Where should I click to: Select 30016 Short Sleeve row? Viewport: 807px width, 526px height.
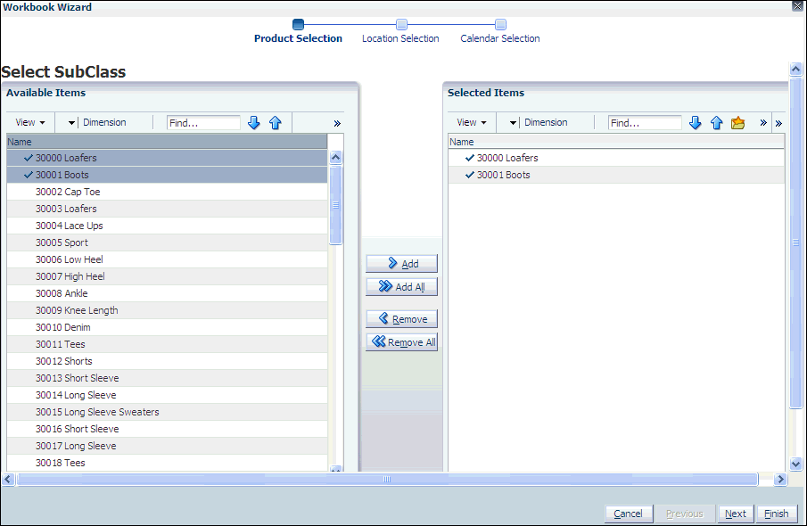coord(167,429)
